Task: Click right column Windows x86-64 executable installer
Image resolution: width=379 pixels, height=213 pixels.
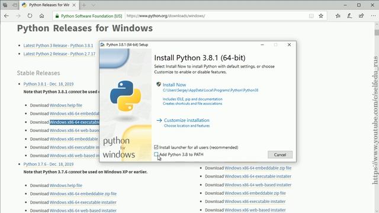Action: point(258,176)
